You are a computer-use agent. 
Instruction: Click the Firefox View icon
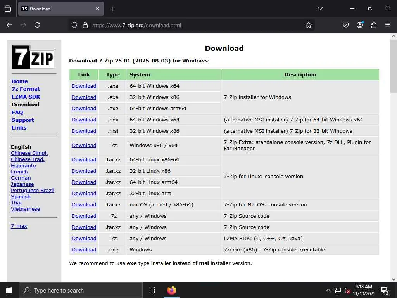tap(8, 9)
